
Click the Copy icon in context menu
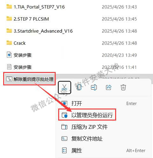point(79,87)
